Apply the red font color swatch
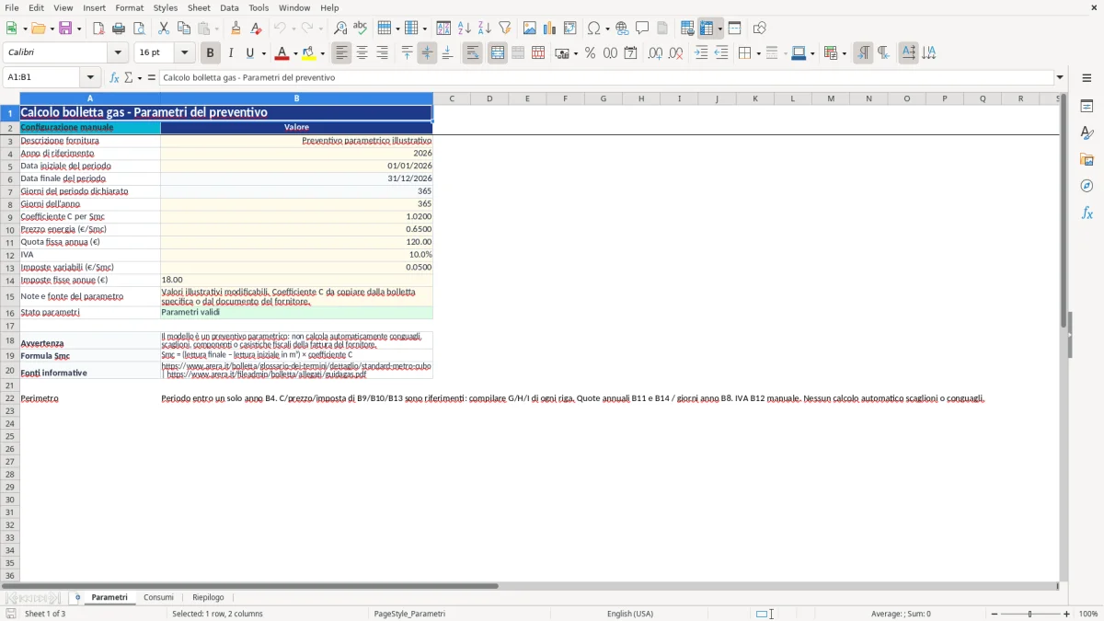The image size is (1104, 621). click(282, 53)
